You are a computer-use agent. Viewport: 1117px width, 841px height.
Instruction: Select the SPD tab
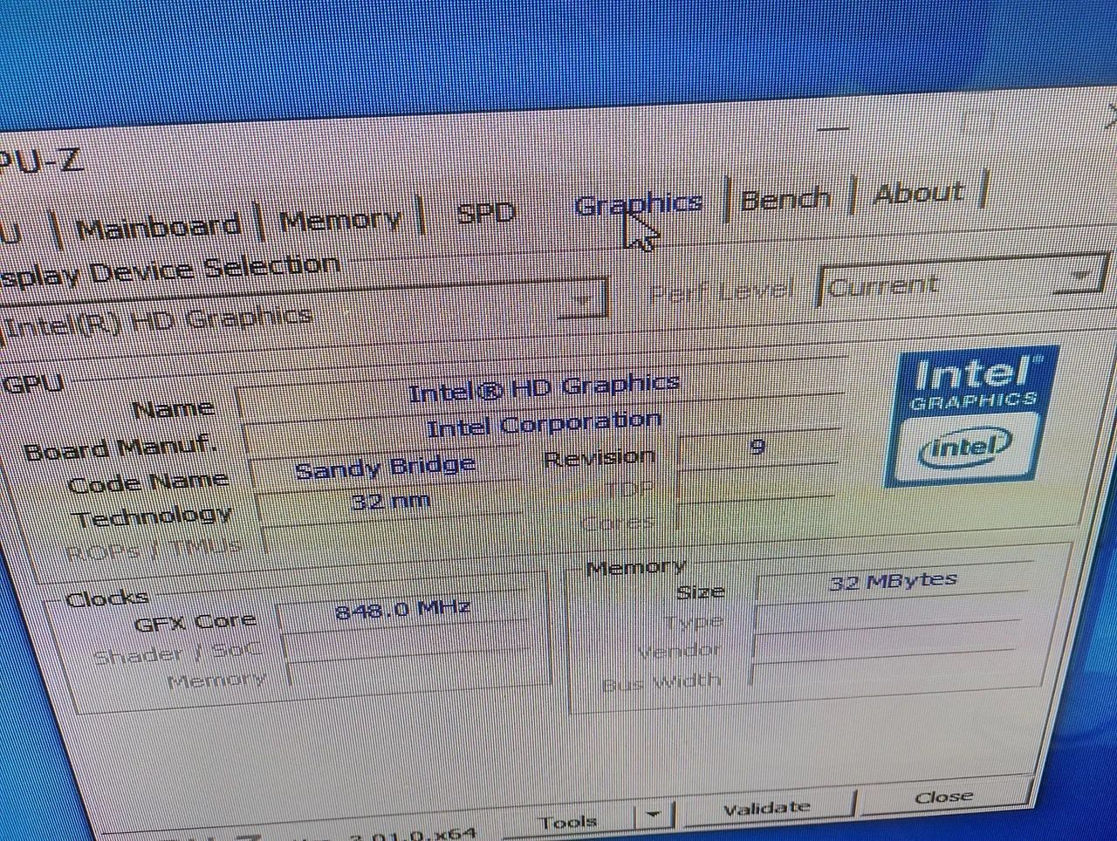point(486,212)
